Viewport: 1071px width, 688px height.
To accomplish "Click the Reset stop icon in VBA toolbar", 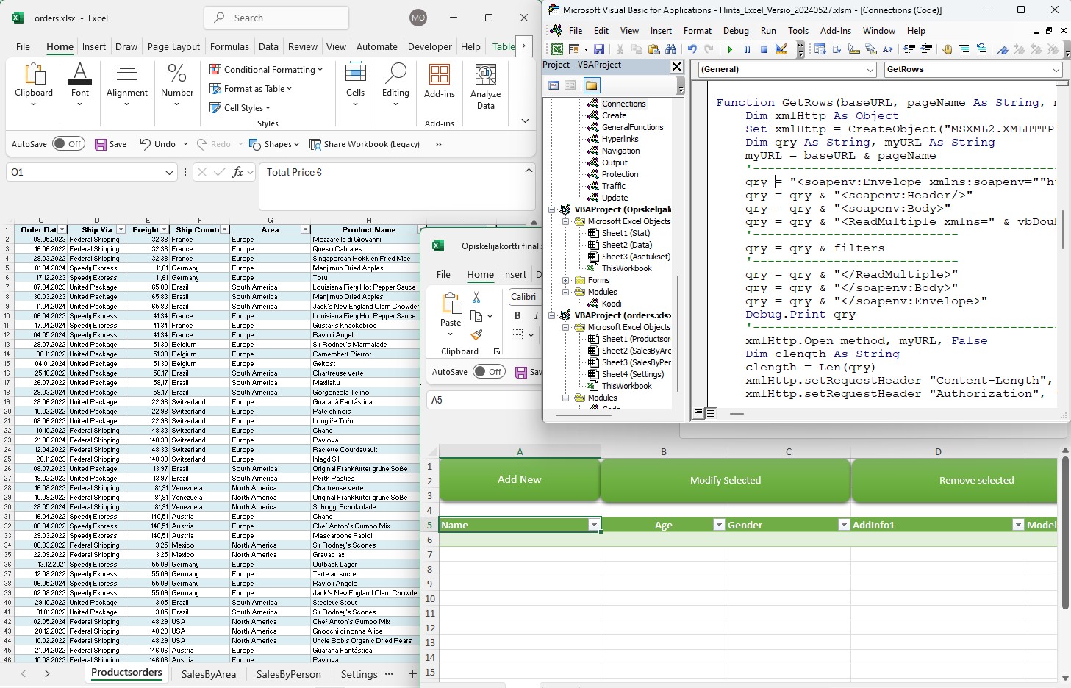I will click(764, 49).
